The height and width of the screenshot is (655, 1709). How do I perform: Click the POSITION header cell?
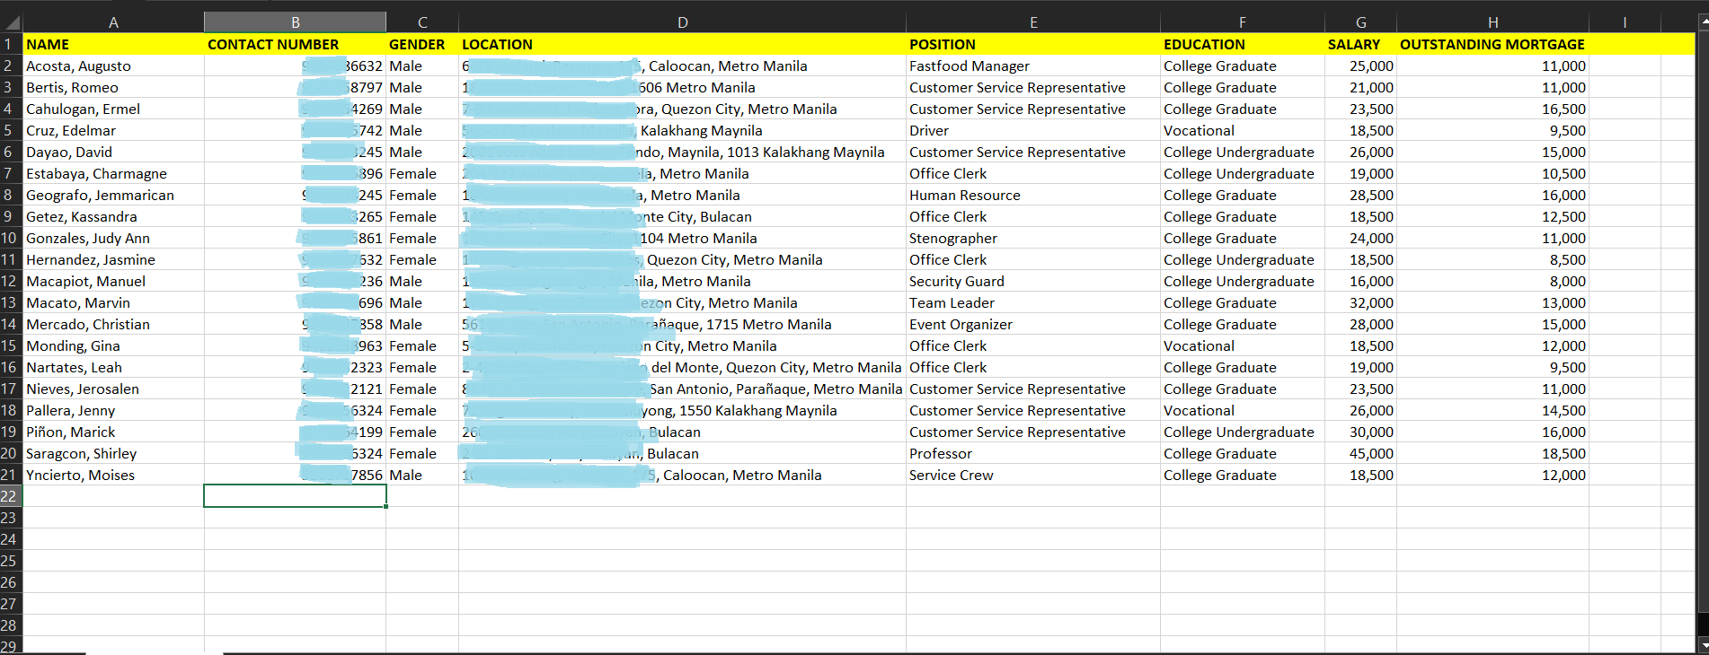(1033, 44)
